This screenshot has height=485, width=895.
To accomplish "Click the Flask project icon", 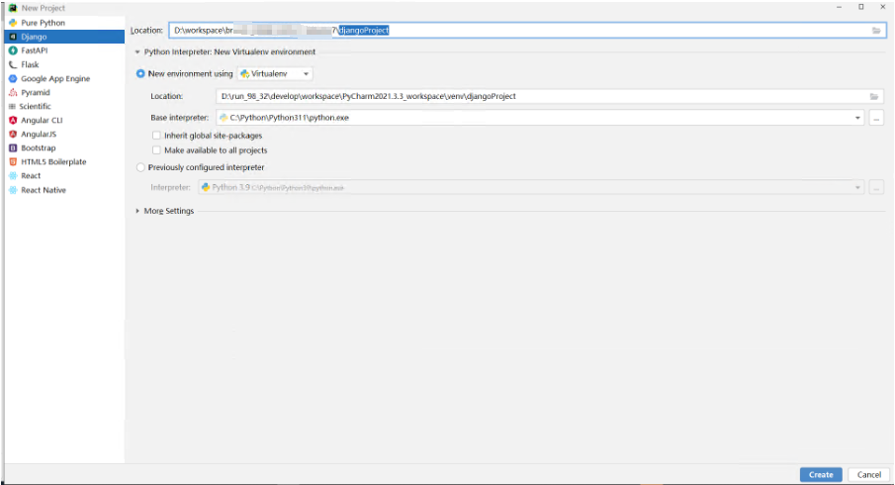I will [13, 64].
